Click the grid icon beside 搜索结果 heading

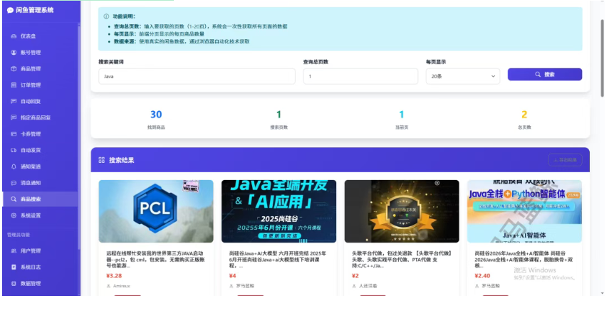point(102,160)
